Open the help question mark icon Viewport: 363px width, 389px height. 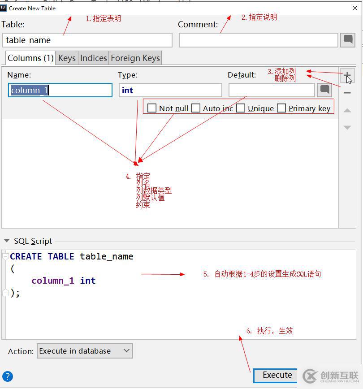8,376
